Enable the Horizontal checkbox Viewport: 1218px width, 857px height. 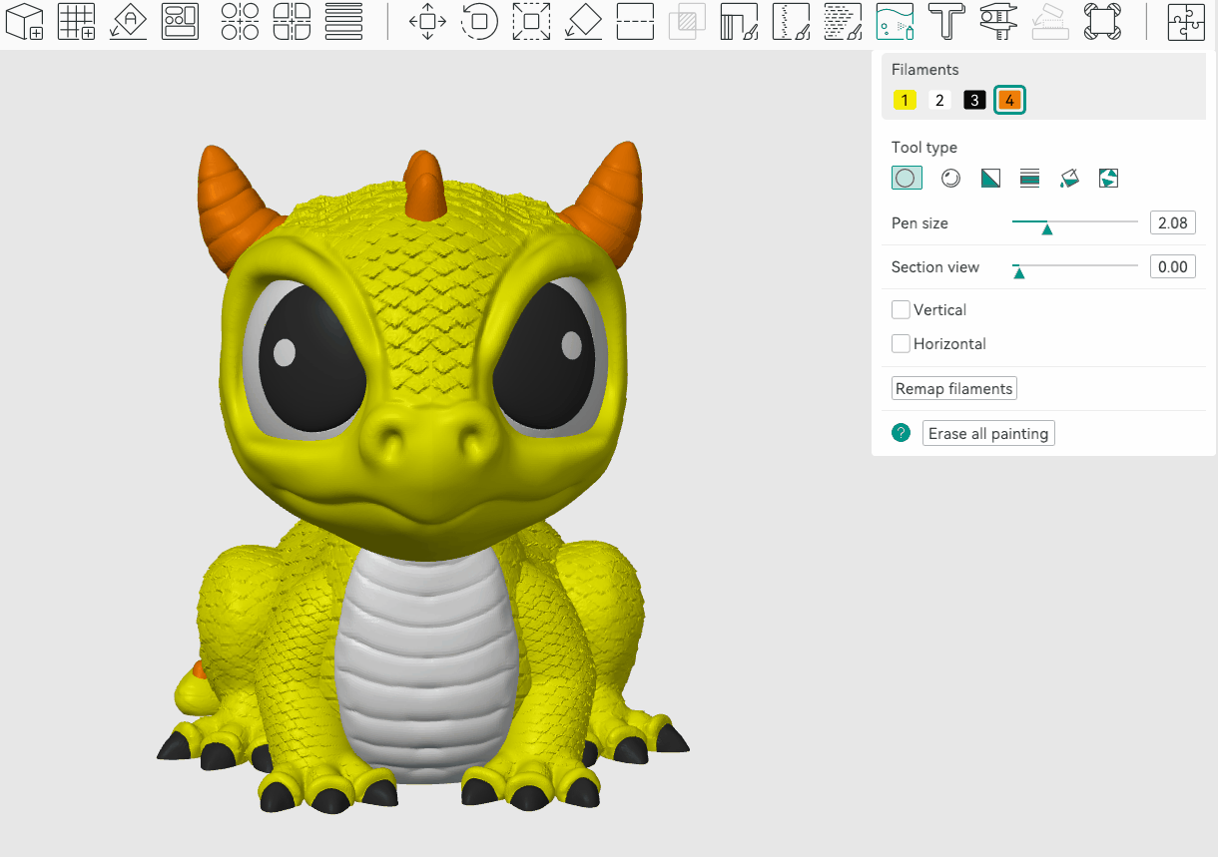(x=901, y=344)
